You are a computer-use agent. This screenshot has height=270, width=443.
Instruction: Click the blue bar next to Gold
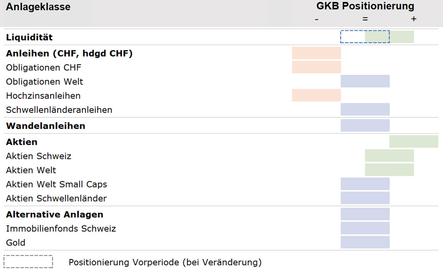point(365,242)
